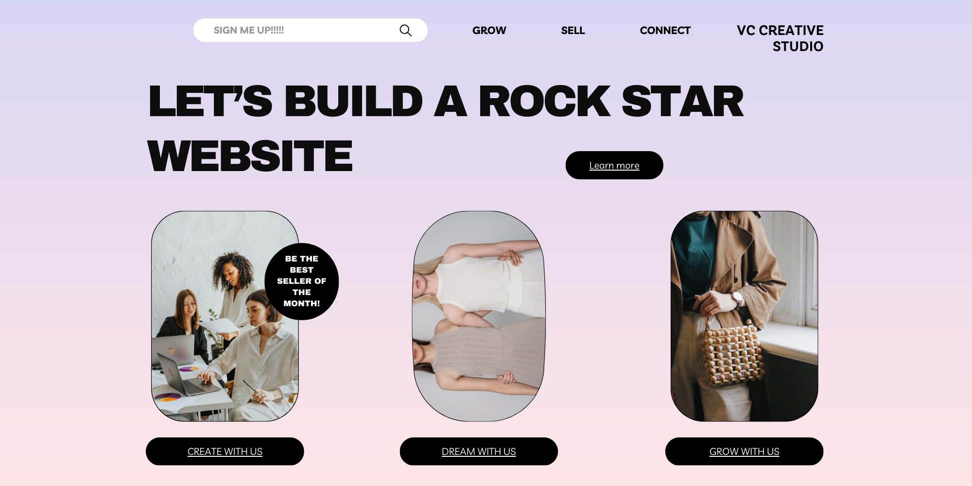Click the VC CREATIVE STUDIO logo text
This screenshot has height=486, width=972.
(780, 38)
